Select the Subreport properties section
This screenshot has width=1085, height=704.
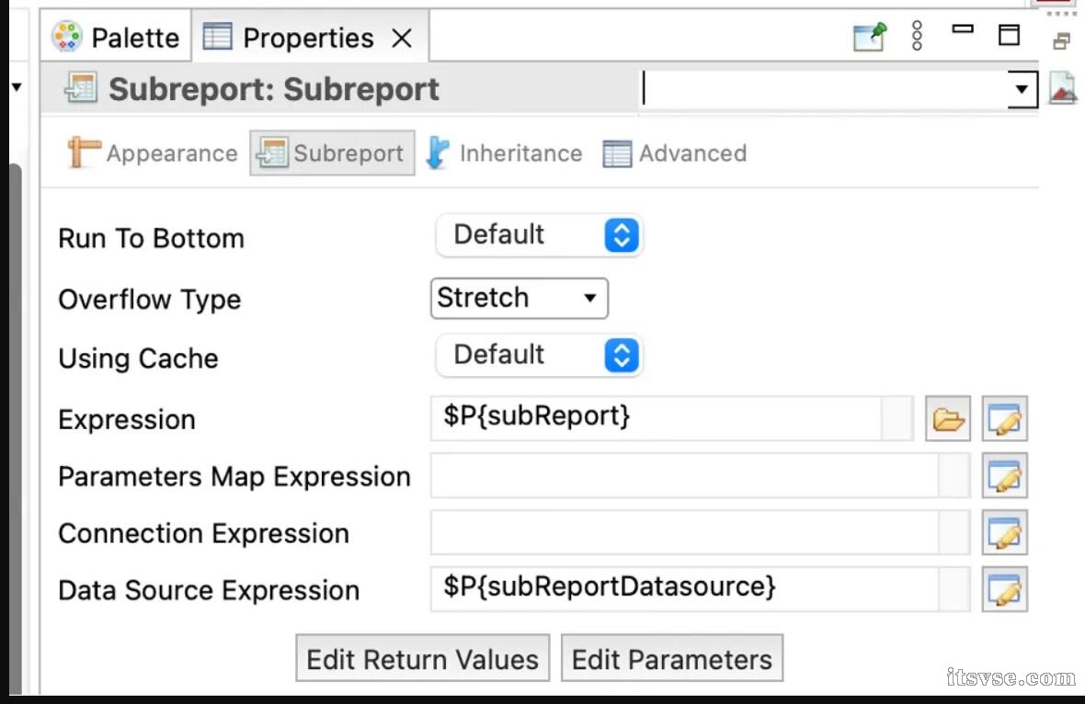point(332,153)
